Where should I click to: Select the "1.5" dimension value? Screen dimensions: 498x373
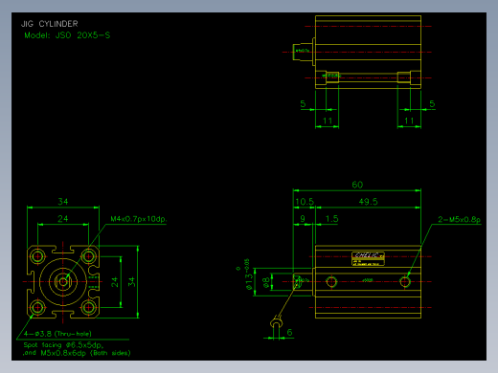(331, 219)
